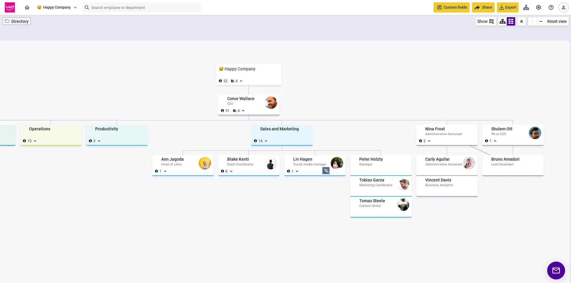
Task: Open settings gear icon
Action: (x=539, y=7)
